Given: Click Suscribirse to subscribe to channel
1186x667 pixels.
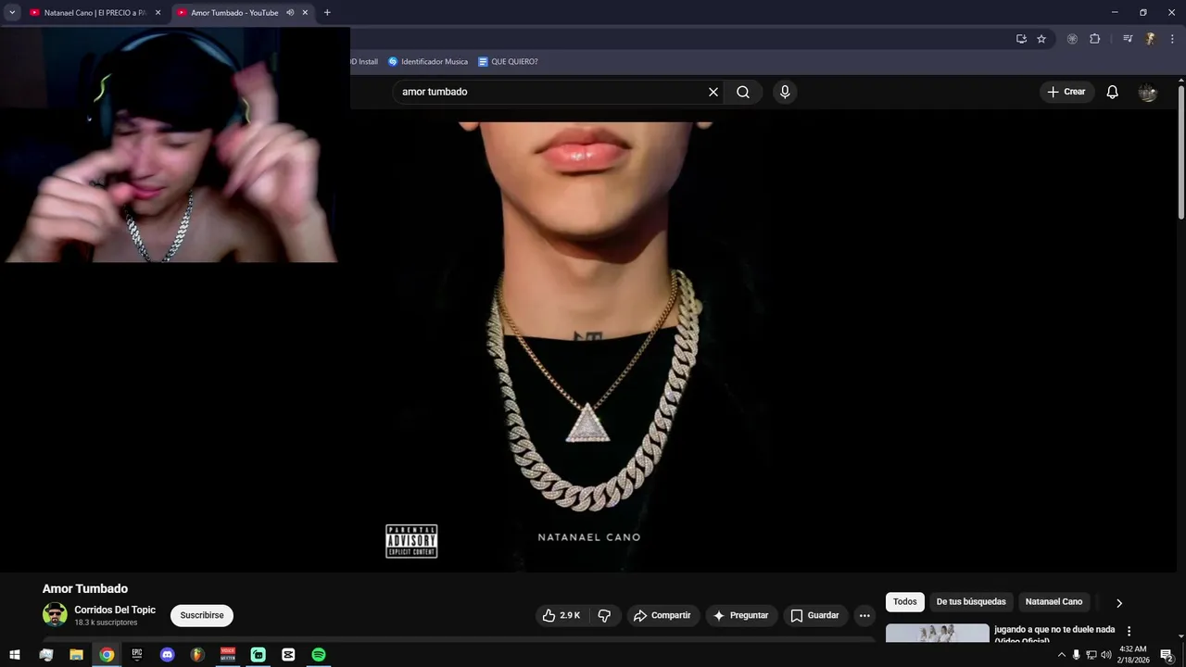Looking at the screenshot, I should pyautogui.click(x=202, y=615).
